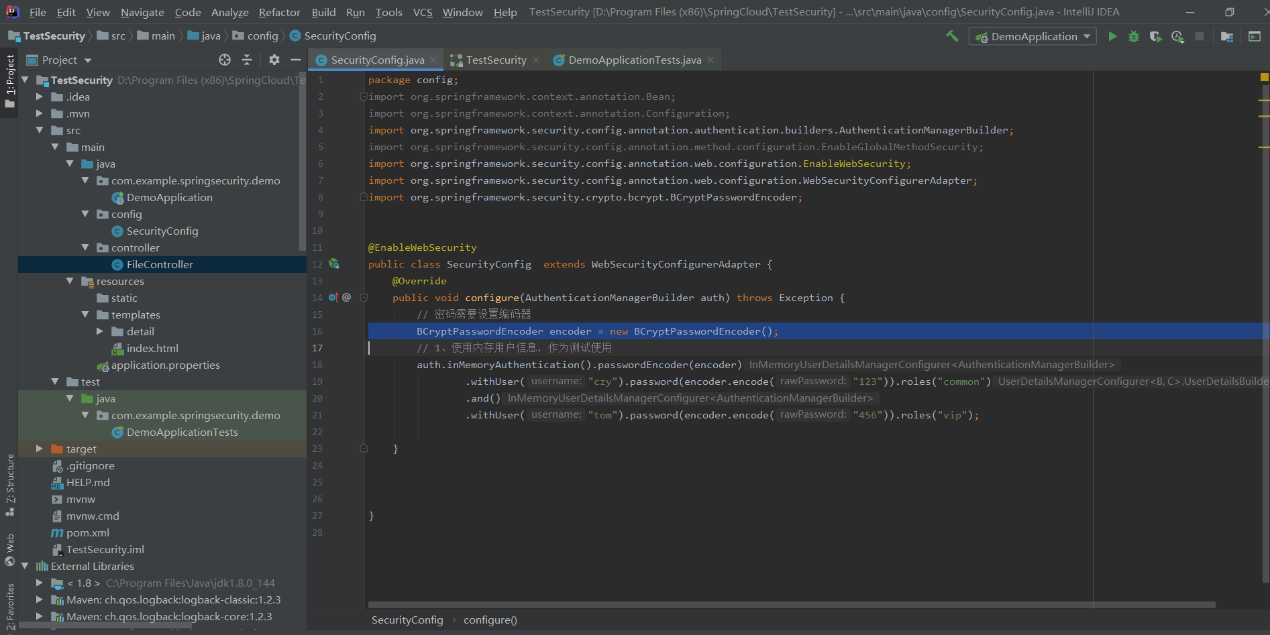Viewport: 1270px width, 635px height.
Task: Open the File menu
Action: coord(38,12)
